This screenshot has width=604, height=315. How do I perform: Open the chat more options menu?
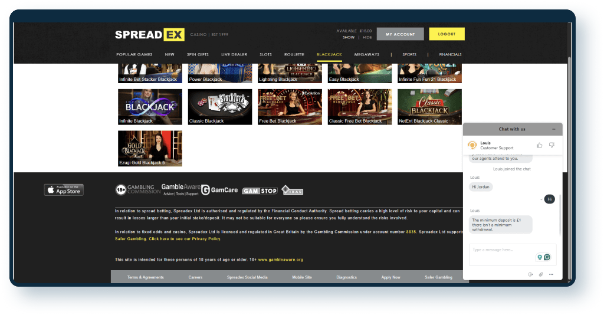(x=552, y=274)
